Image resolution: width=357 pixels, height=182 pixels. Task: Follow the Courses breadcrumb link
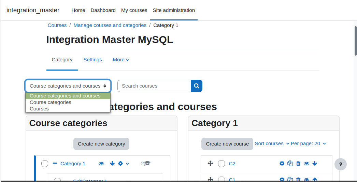(57, 25)
